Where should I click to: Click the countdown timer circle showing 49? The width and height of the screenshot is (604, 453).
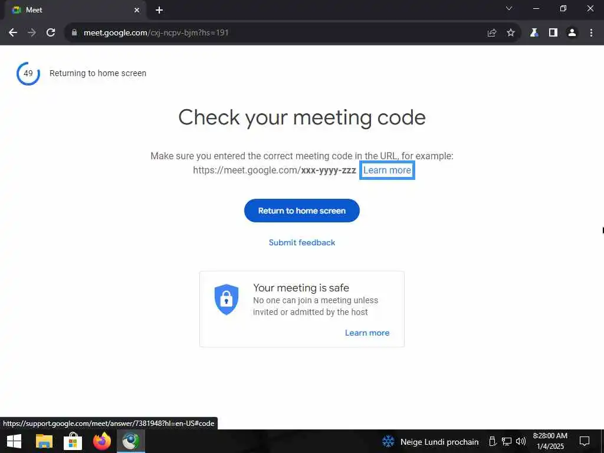pos(28,73)
